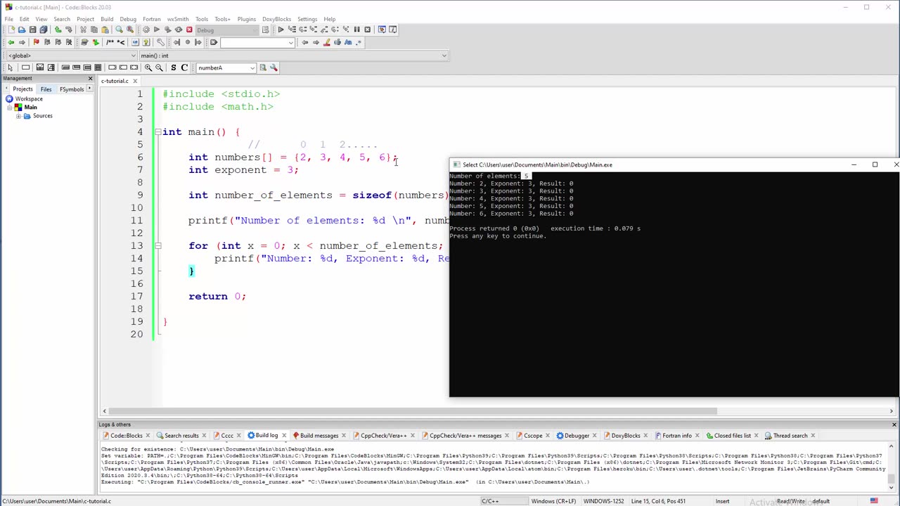Click the Pause debugger icon

[x=356, y=30]
